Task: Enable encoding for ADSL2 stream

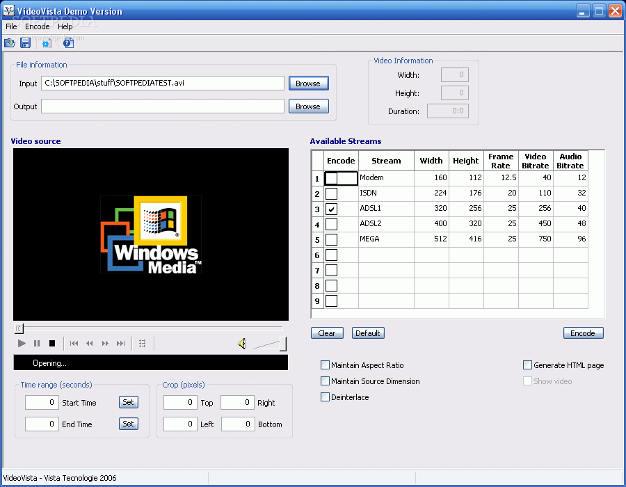Action: tap(331, 224)
